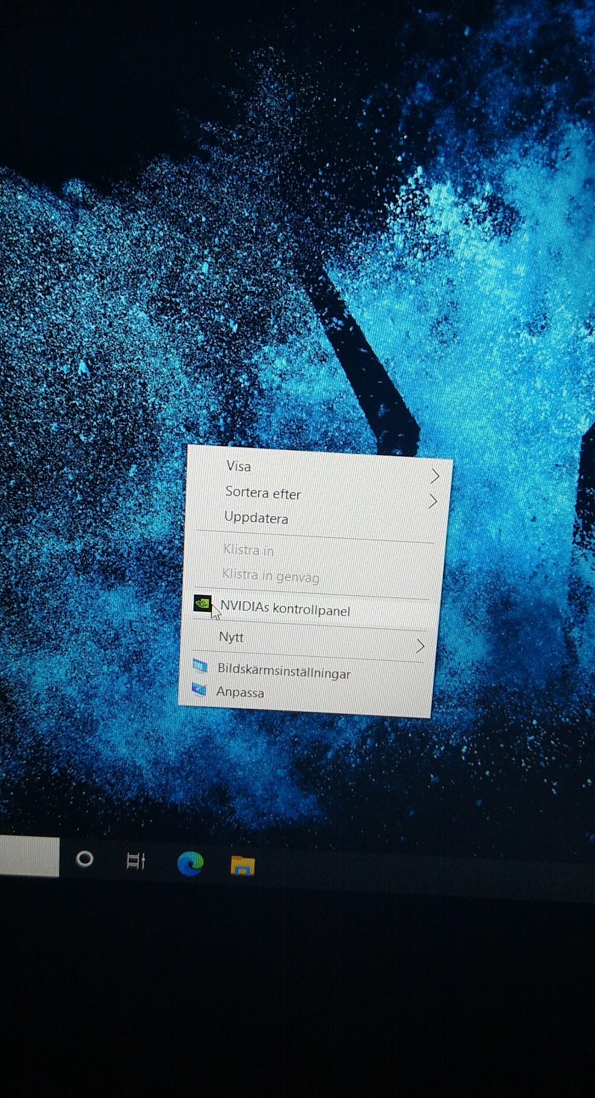Launch Microsoft Edge from the taskbar
The image size is (595, 1098).
coord(190,863)
